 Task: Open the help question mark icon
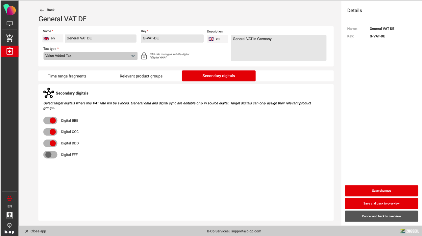10,225
